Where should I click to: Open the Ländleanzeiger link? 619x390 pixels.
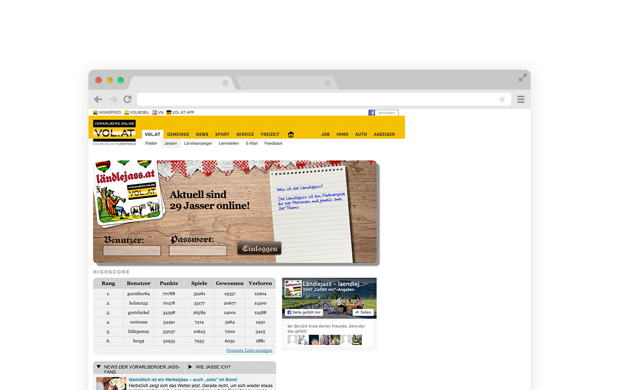tap(198, 143)
